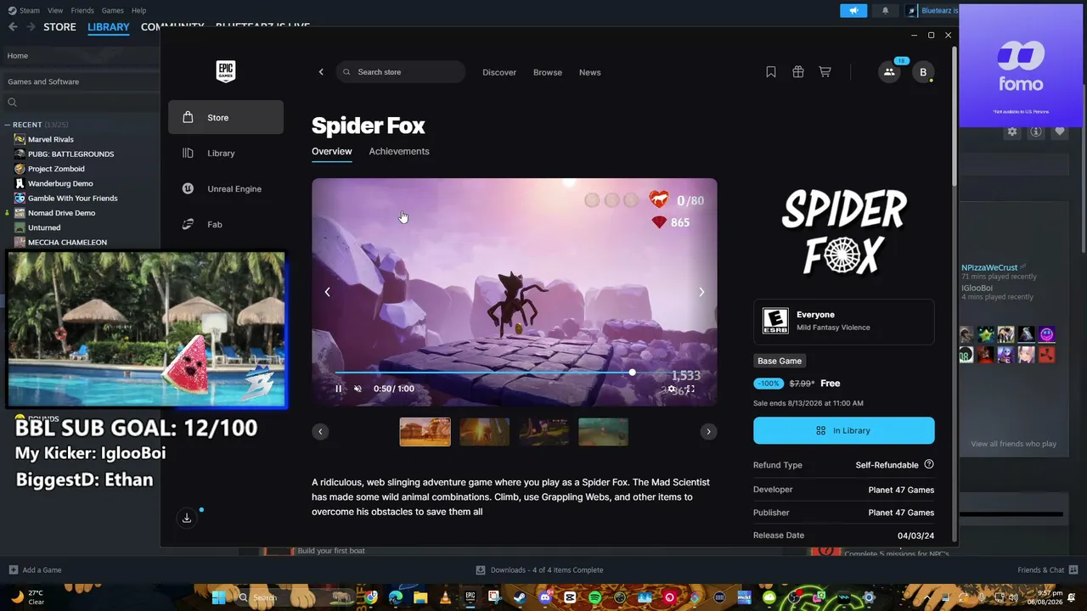
Task: Select Marvel Rivals in Steam library list
Action: click(51, 139)
